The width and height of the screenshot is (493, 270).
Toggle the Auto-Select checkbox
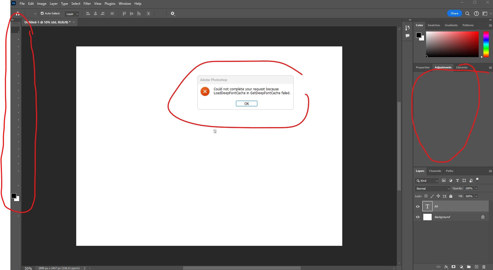click(42, 13)
